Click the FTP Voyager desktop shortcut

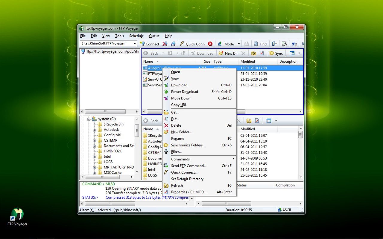click(x=17, y=217)
